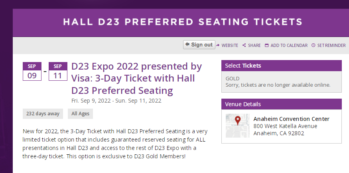Click the Select Tickets panel header
Screen dimensions: 349x173
pyautogui.click(x=282, y=66)
